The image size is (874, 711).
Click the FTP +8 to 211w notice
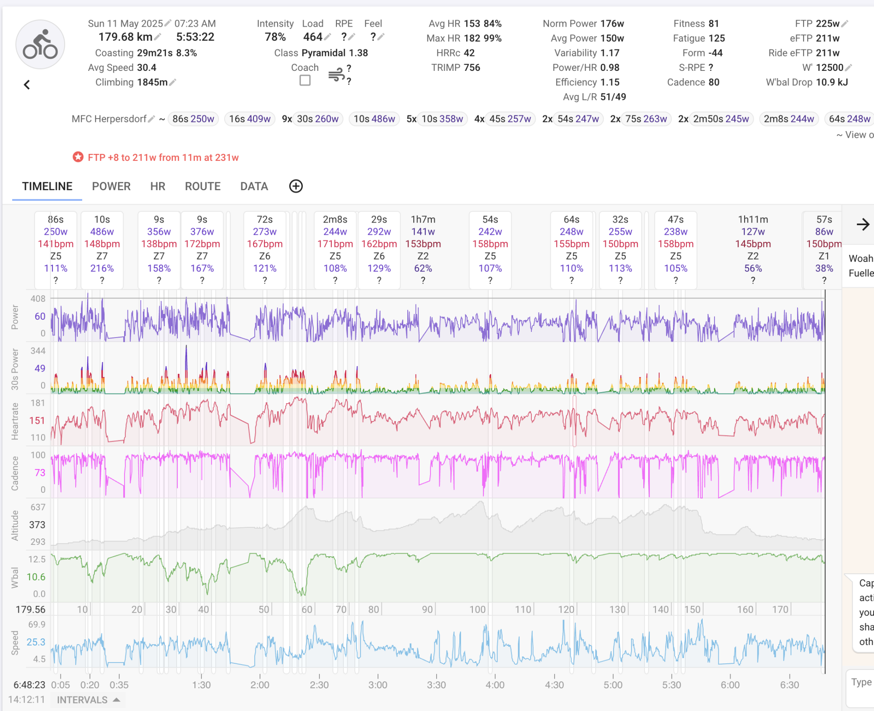[x=163, y=157]
